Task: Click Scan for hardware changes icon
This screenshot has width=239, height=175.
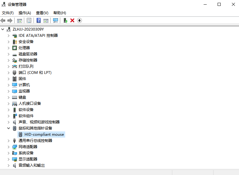Action: click(x=56, y=20)
